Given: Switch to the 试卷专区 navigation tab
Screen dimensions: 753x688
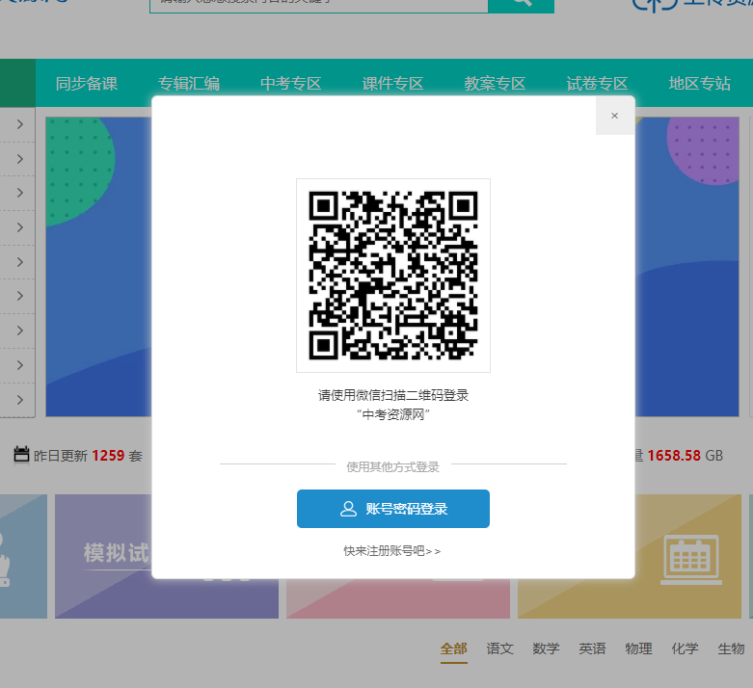Looking at the screenshot, I should point(597,84).
